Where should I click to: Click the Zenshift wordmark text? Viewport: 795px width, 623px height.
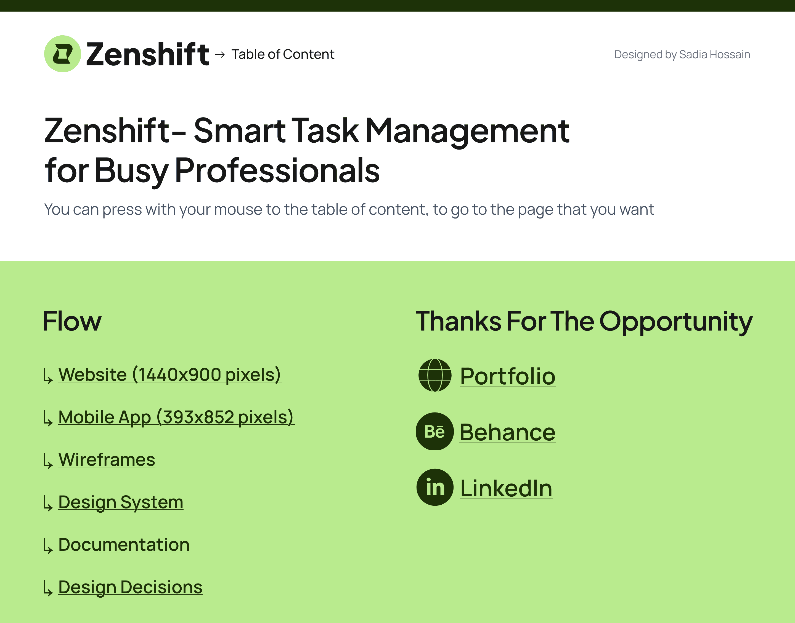(147, 54)
